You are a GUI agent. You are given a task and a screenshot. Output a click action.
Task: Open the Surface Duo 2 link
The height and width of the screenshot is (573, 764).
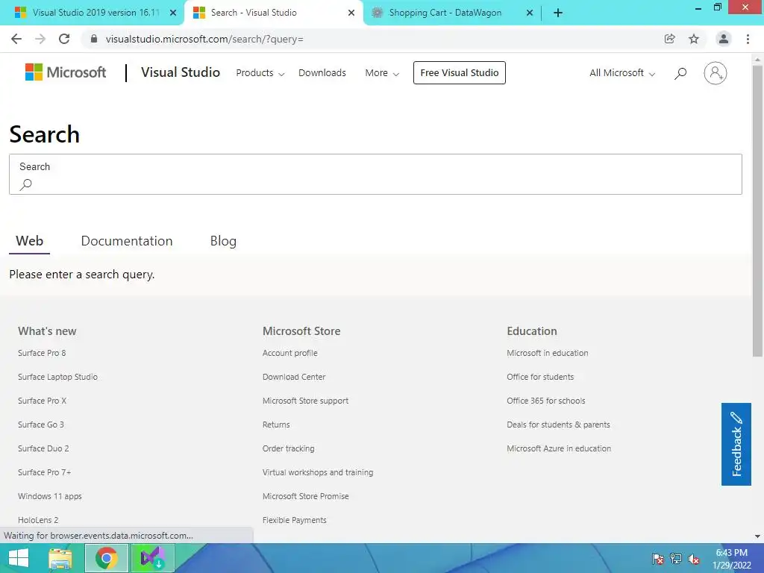click(43, 448)
